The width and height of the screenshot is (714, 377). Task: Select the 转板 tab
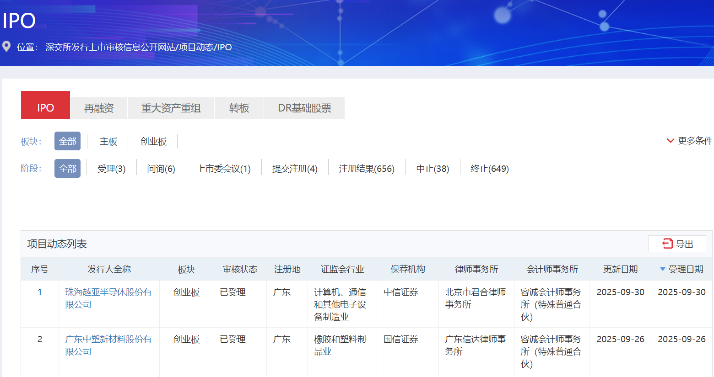point(239,108)
